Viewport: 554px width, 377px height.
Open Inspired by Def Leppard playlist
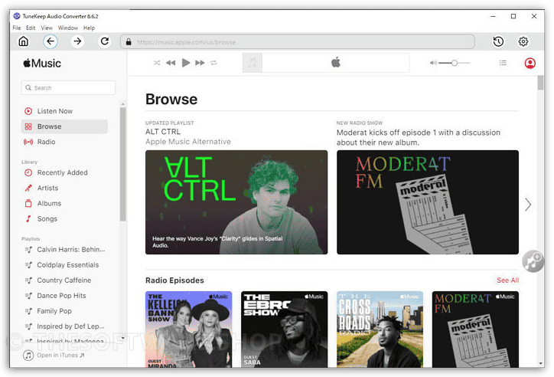(65, 326)
